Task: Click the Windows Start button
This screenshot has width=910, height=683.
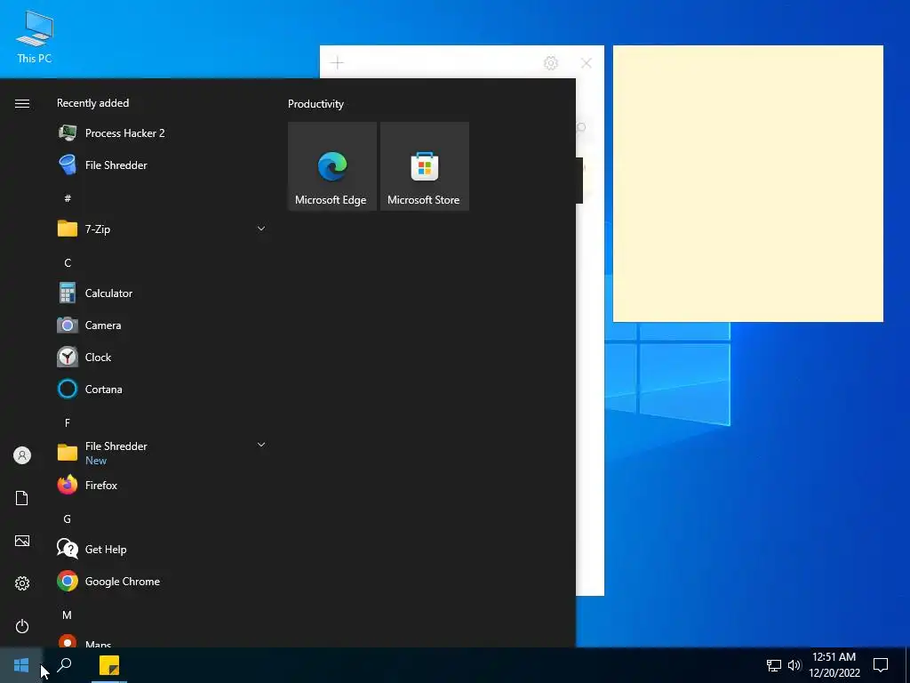Action: [x=21, y=665]
